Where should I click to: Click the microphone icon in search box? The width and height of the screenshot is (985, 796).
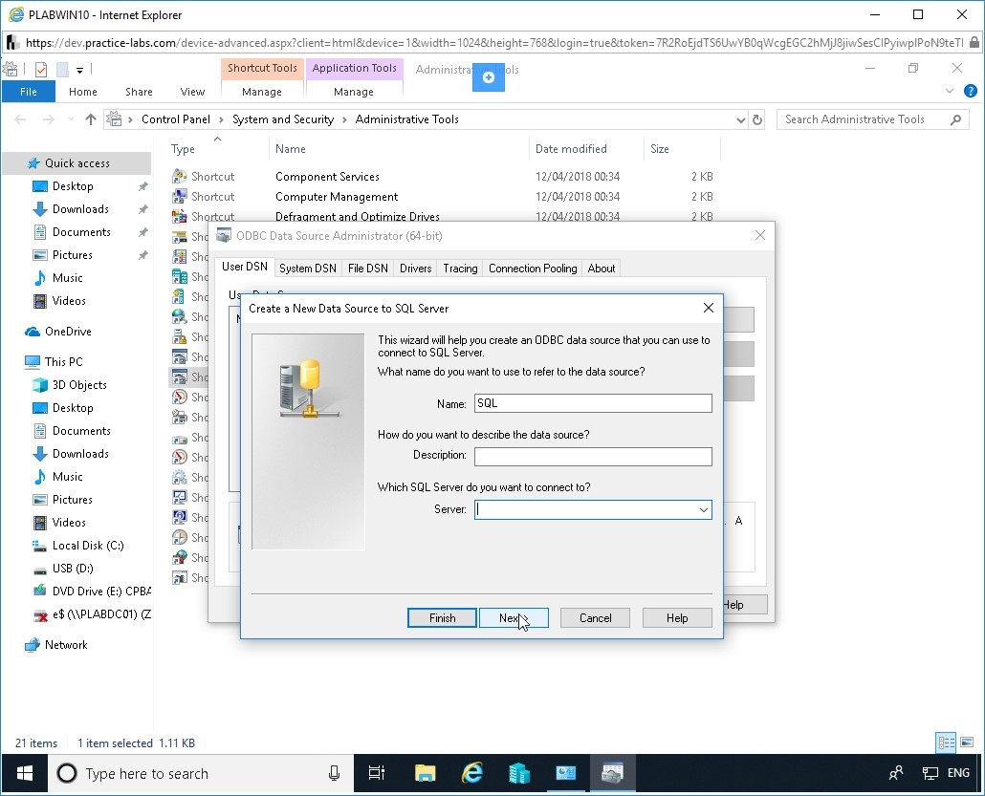(x=334, y=773)
